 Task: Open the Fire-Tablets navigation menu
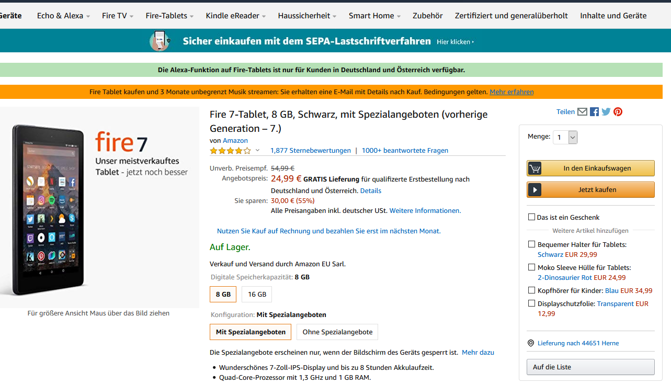[169, 16]
